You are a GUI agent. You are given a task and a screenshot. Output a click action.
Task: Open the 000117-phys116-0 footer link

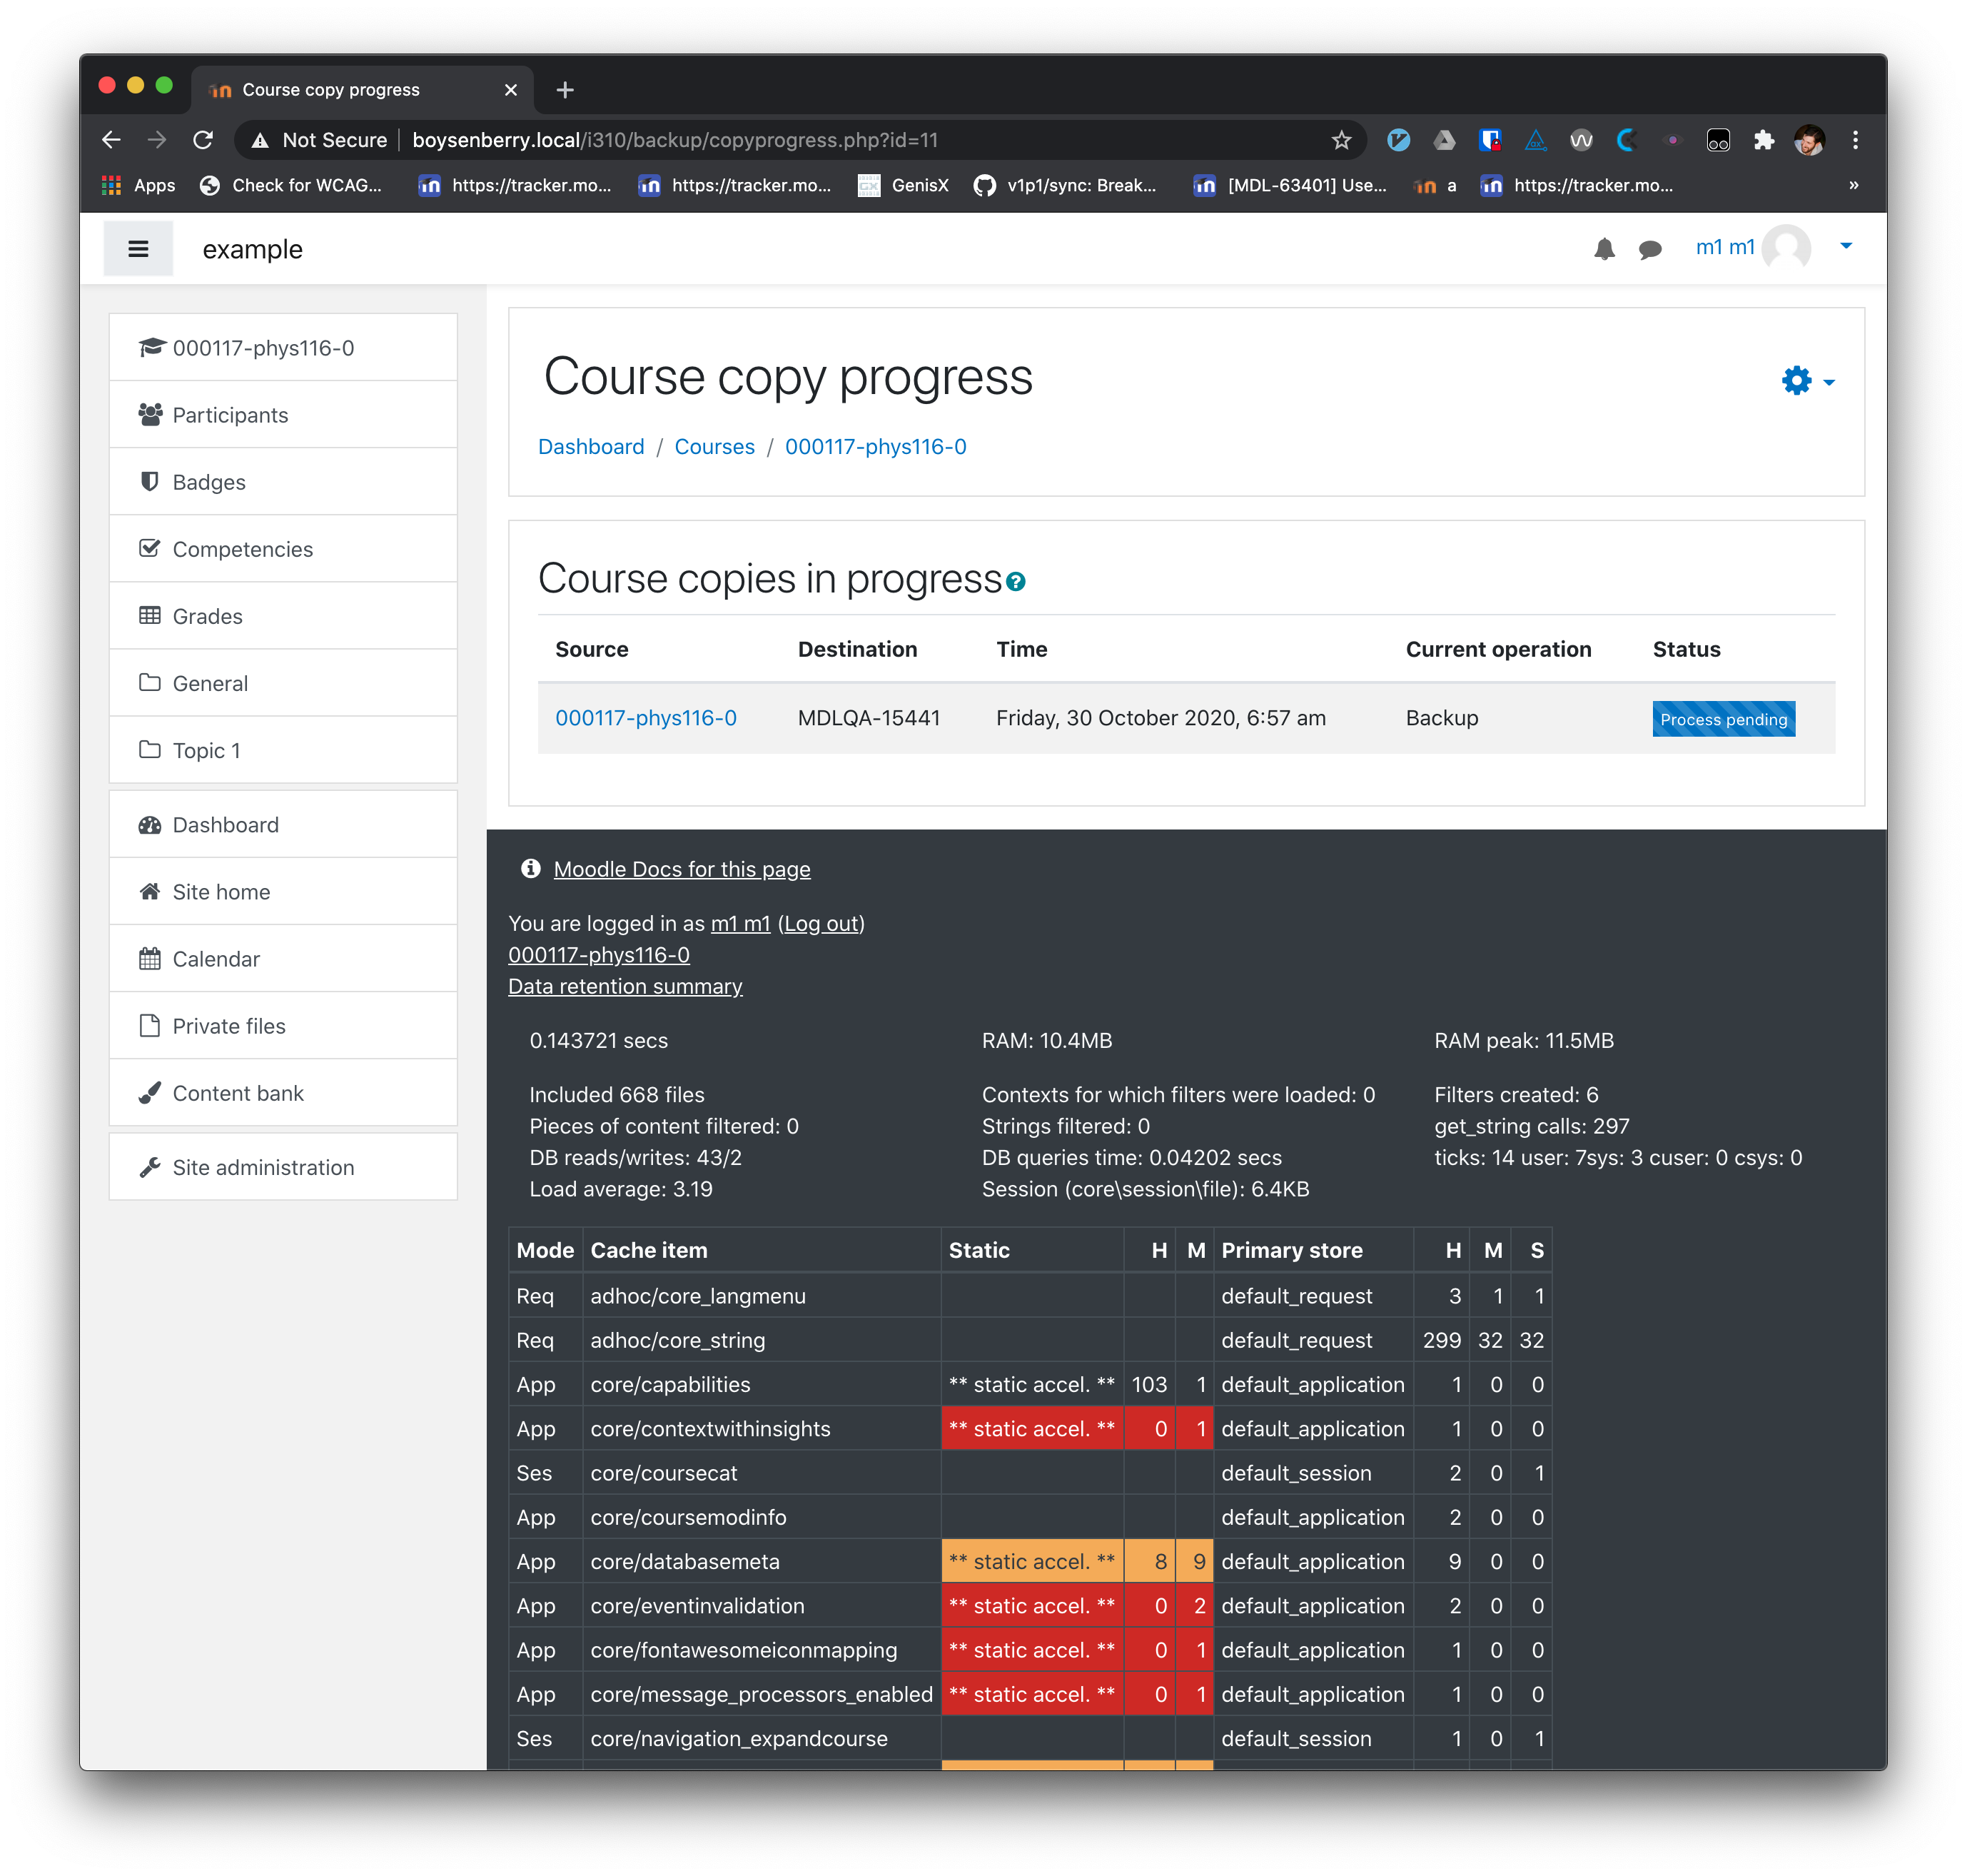pos(599,955)
